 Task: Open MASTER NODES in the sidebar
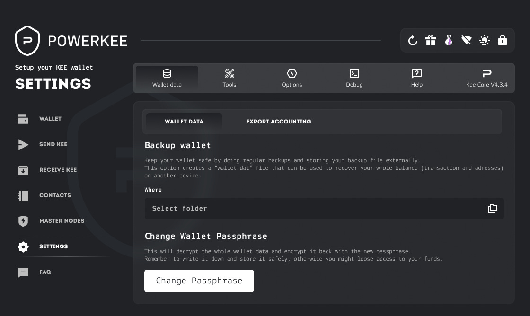[62, 221]
